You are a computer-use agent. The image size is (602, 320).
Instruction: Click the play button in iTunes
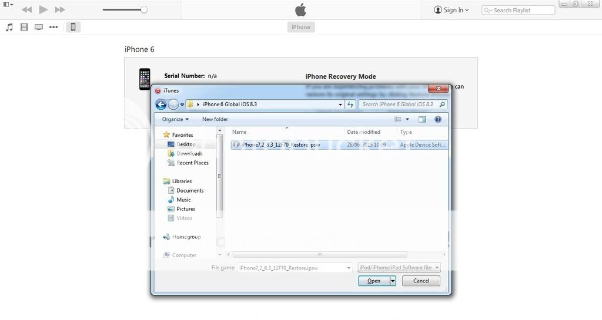click(44, 9)
